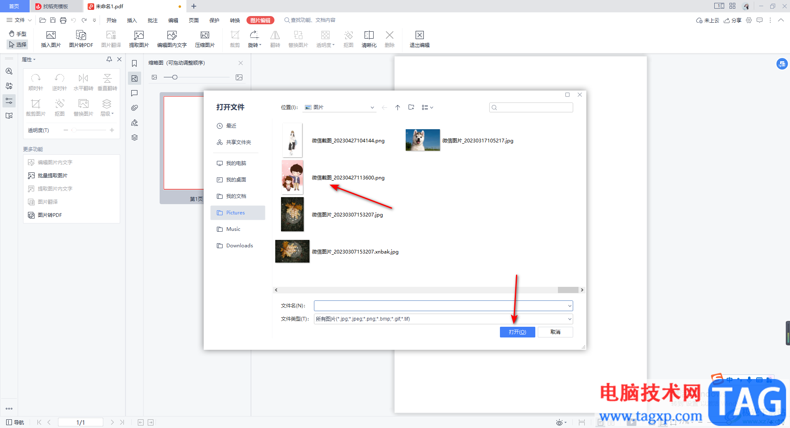
Task: Select the 图片转PDF toolbar icon
Action: [81, 39]
